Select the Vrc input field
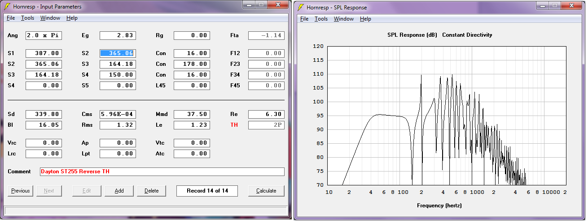Image resolution: width=588 pixels, height=223 pixels. coord(44,143)
